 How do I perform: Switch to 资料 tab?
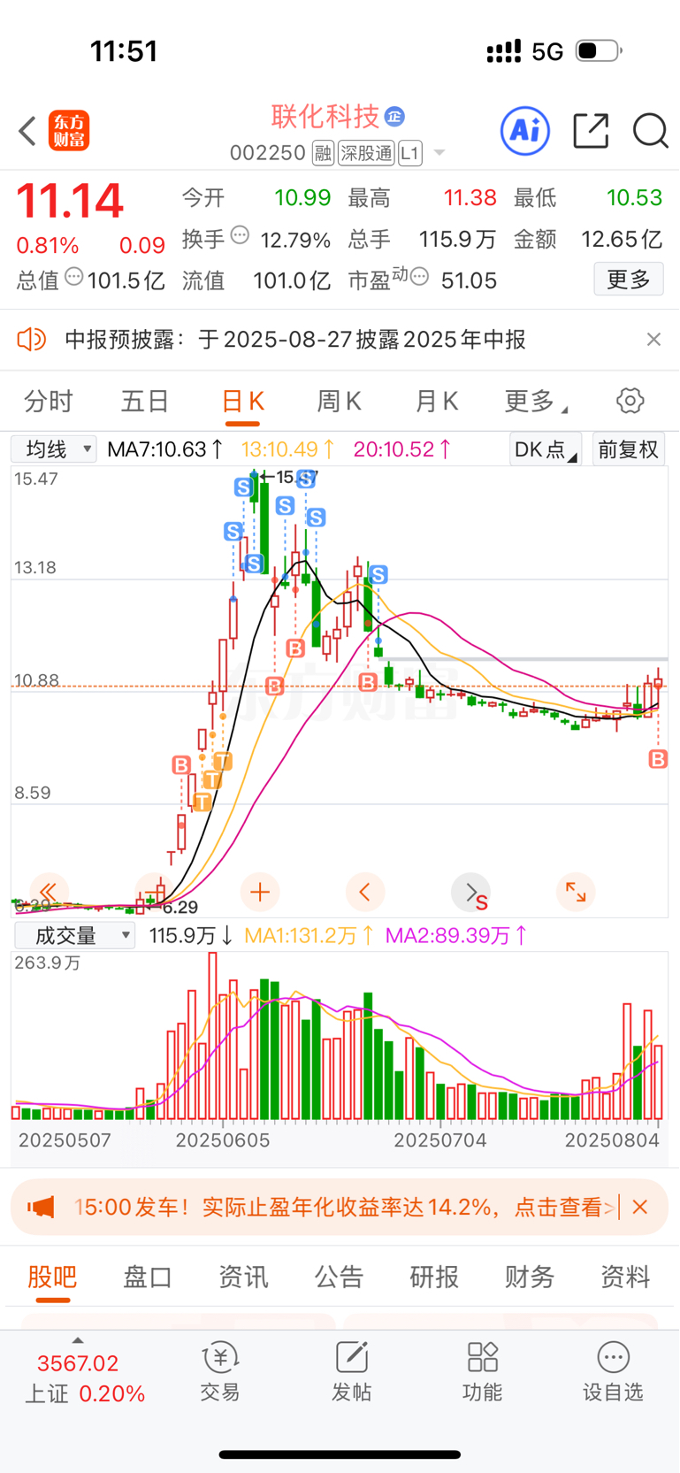coord(625,1277)
